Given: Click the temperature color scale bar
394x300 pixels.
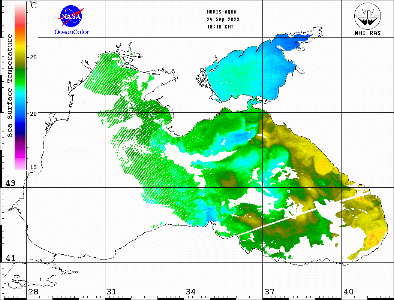Looking at the screenshot, I should [20, 86].
